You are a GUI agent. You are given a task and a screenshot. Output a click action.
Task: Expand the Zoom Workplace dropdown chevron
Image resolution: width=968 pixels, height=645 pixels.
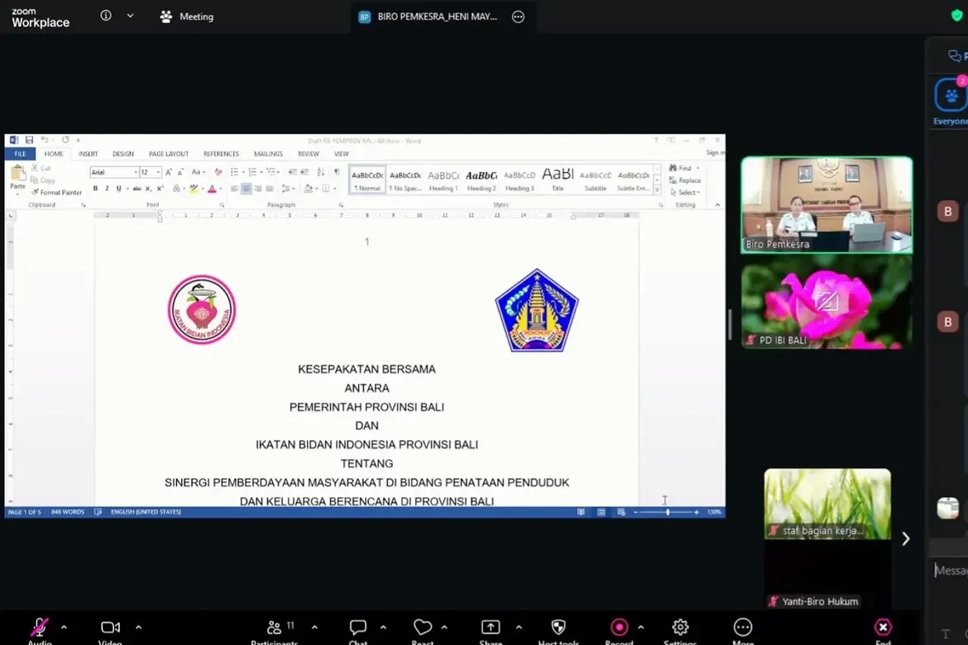[130, 16]
